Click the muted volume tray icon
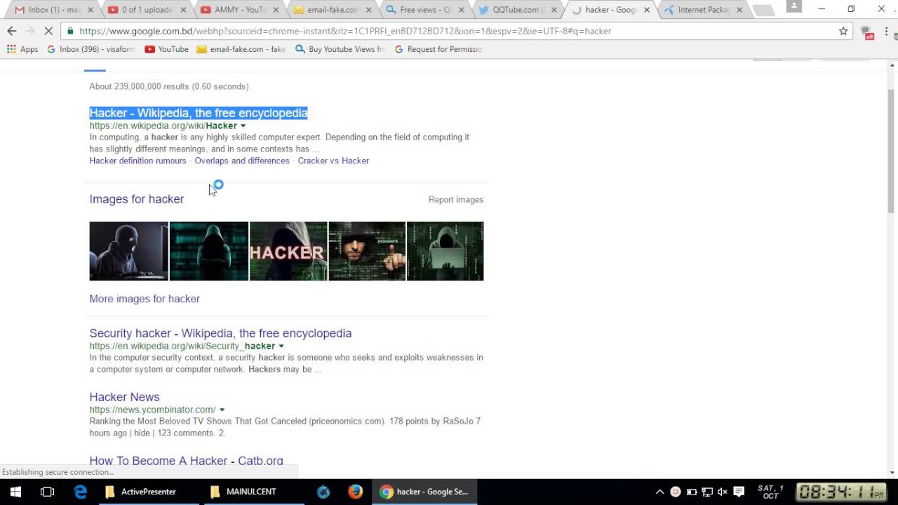Viewport: 898px width, 505px height. [x=723, y=492]
